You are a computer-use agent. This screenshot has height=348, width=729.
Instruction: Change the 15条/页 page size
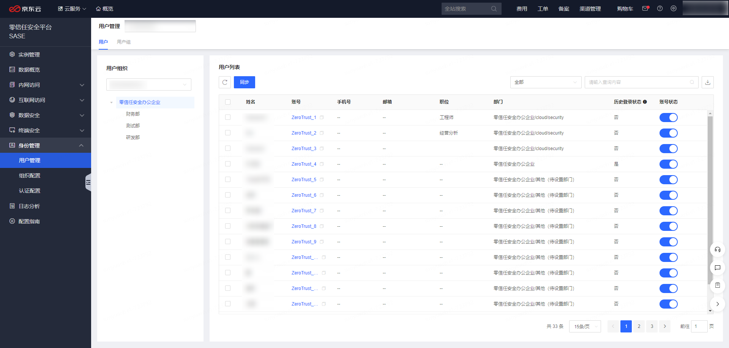pos(585,326)
